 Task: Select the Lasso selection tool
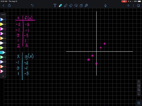[76, 6]
